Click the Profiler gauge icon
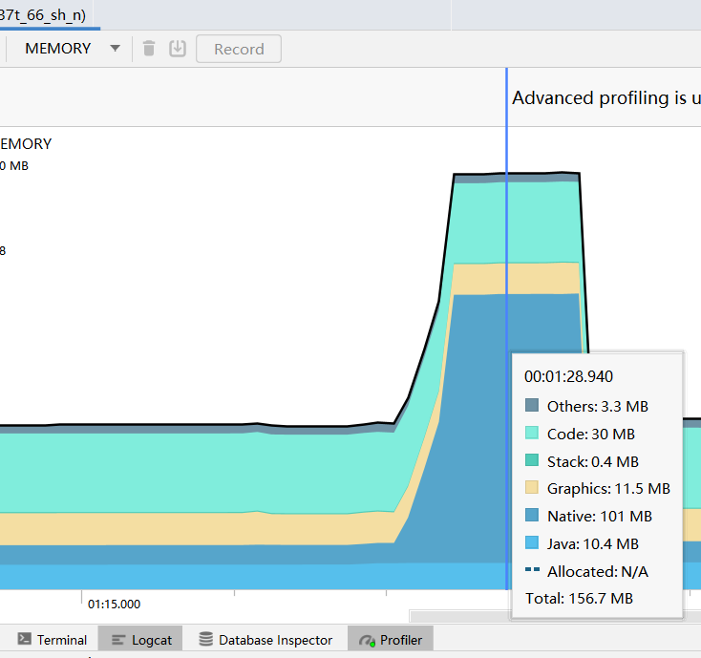This screenshot has height=658, width=701. tap(367, 641)
